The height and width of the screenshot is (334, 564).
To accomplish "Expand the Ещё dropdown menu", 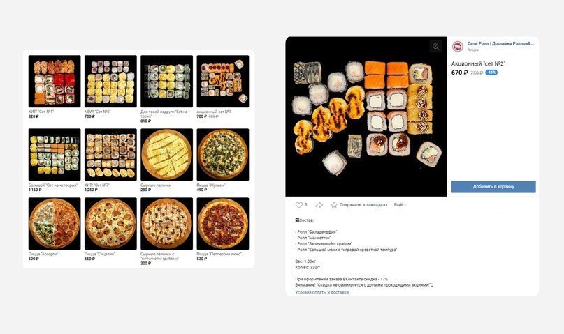I will click(x=400, y=205).
